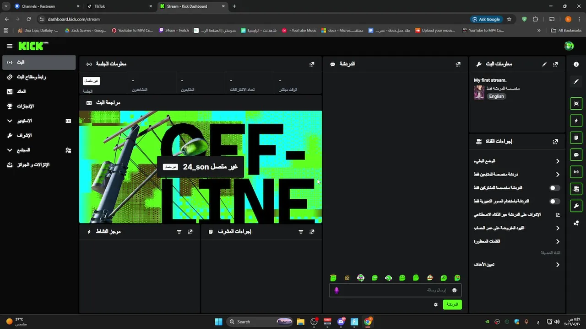The image size is (586, 329).
Task: Click the stream category thumbnail image
Action: (x=479, y=92)
